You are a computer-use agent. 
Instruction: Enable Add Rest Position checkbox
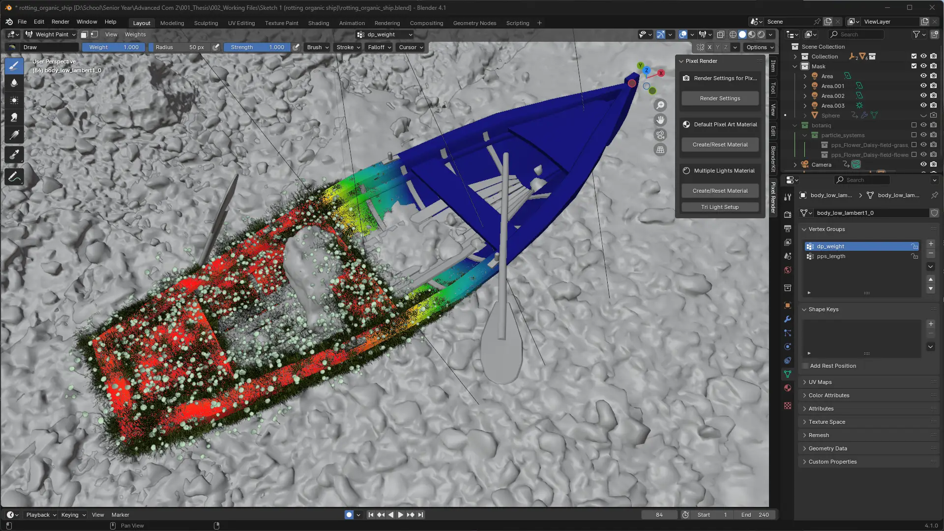(805, 366)
